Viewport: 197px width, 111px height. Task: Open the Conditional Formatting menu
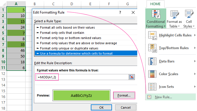coord(156,18)
